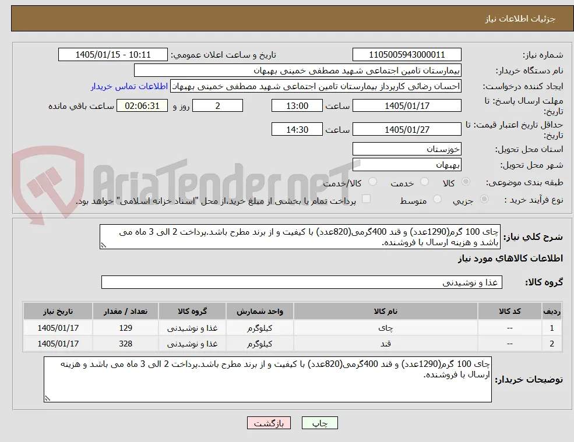The width and height of the screenshot is (574, 442).
Task: Click the date cell in the قند row
Action: coord(58,344)
